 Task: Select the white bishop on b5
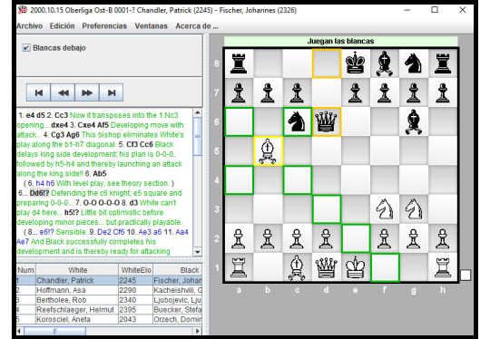click(268, 151)
